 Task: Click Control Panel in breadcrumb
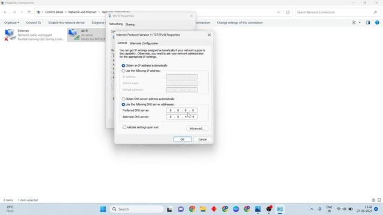(54, 12)
